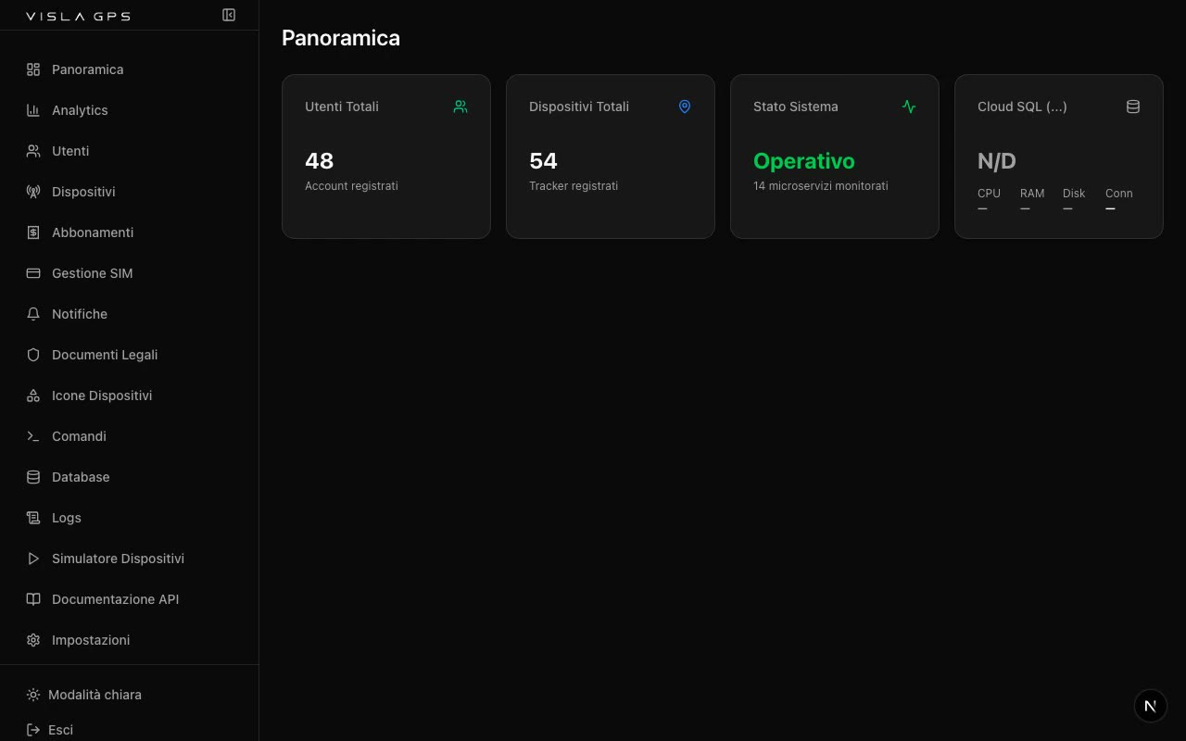
Task: Navigate to Gestione SIM
Action: [x=130, y=273]
